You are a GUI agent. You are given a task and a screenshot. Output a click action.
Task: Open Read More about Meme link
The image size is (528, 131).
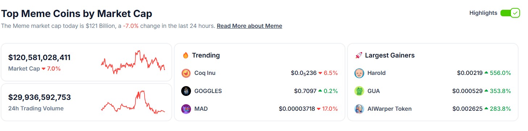click(x=249, y=26)
